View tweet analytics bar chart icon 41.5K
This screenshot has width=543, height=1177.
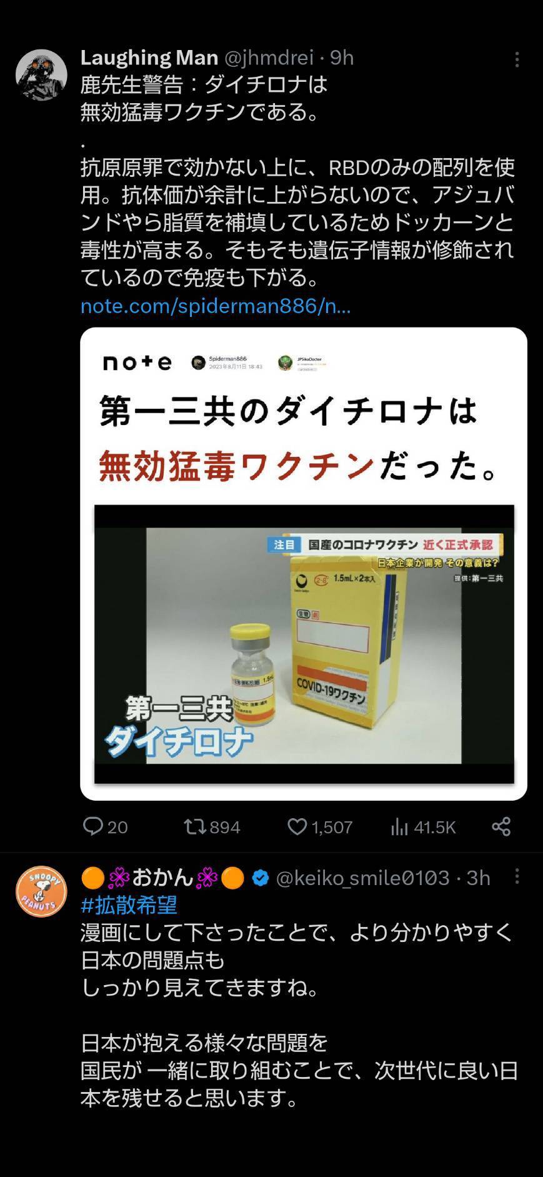click(399, 827)
